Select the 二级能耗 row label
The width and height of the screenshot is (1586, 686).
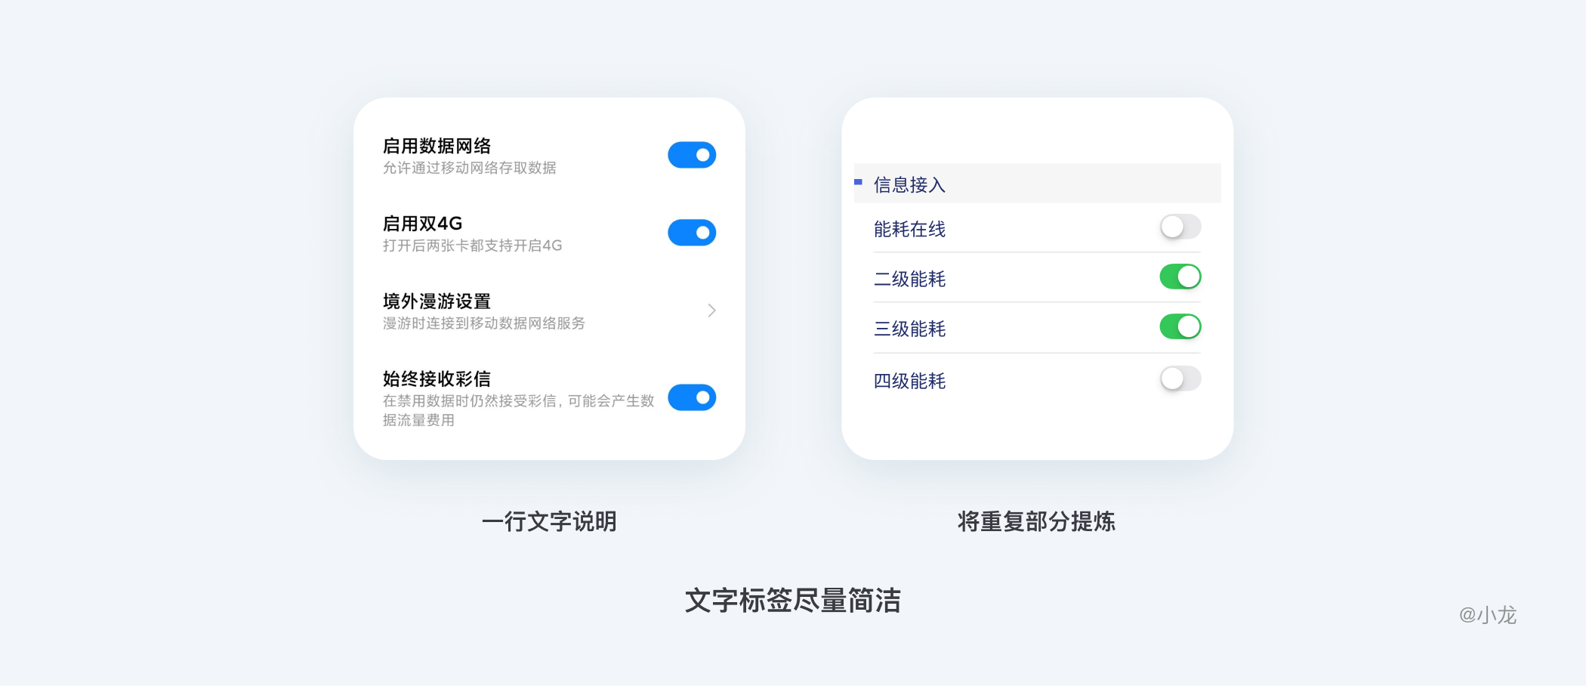point(909,279)
